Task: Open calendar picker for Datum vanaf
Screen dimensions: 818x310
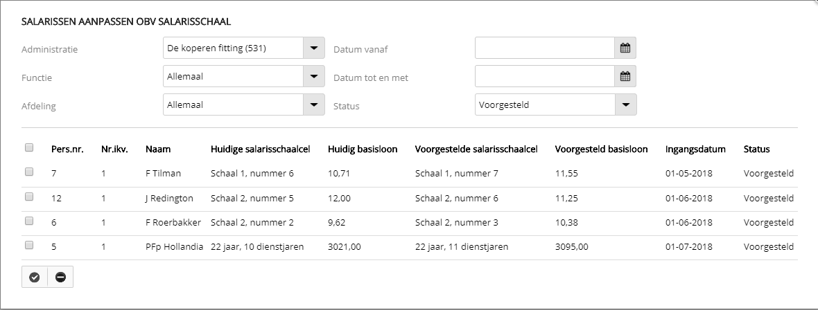Action: pos(625,48)
